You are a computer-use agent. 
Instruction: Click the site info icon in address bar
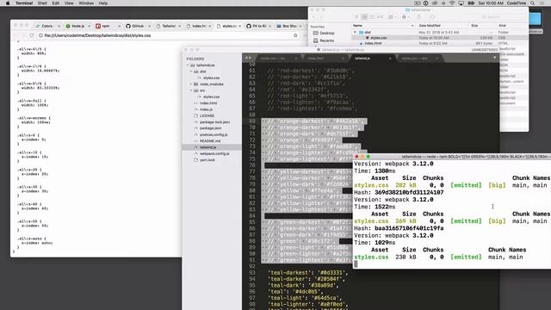40,35
